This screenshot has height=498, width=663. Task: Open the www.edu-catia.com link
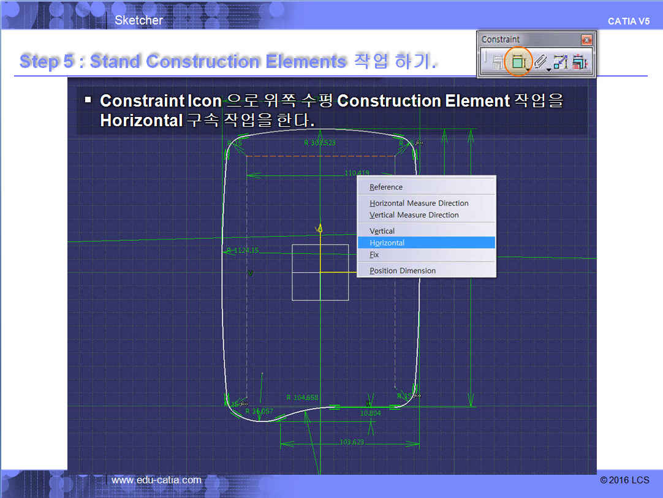(x=156, y=480)
